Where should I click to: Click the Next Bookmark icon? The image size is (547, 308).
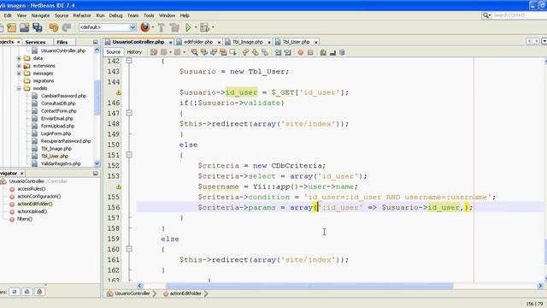point(256,52)
